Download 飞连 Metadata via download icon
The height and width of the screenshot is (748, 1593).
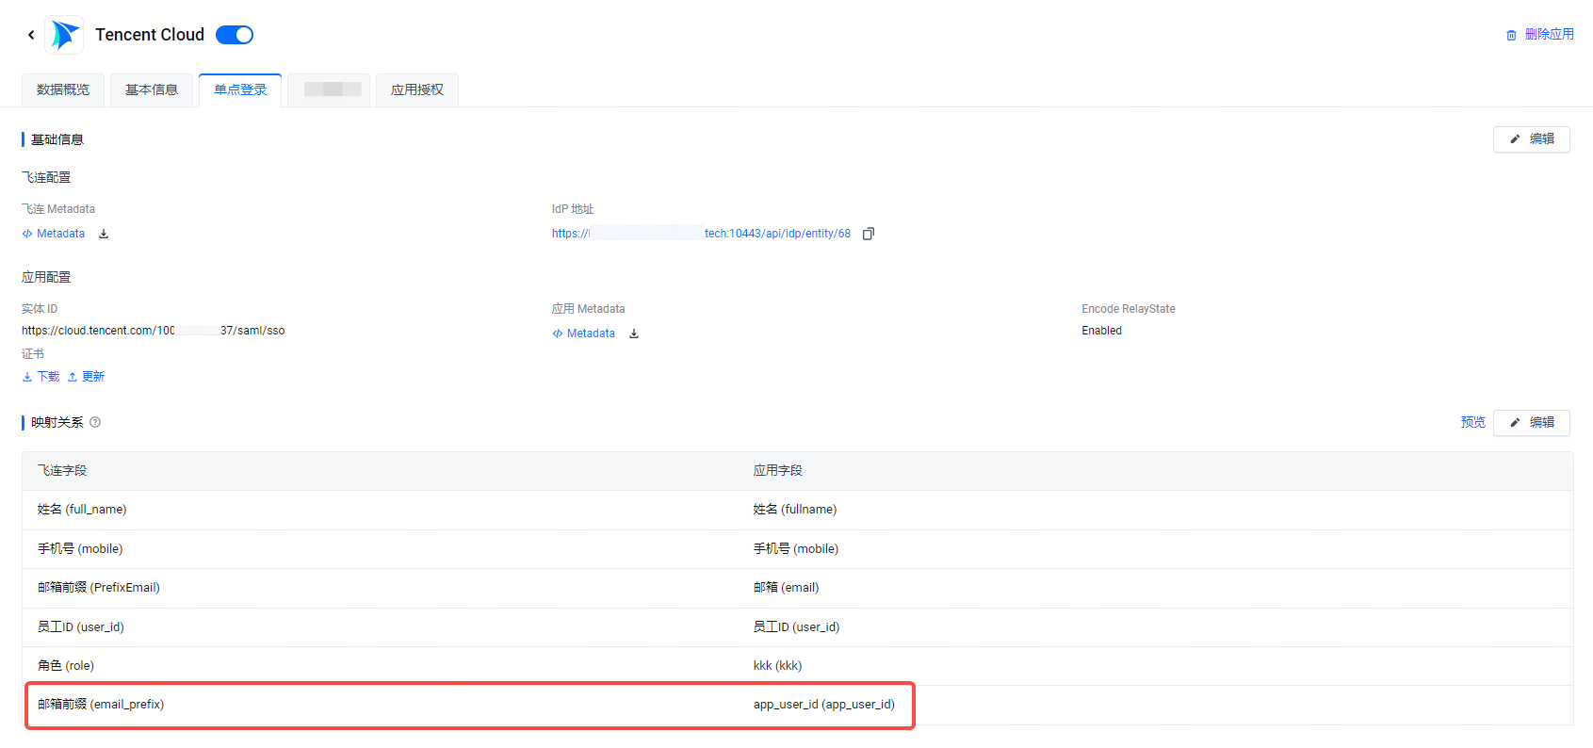point(104,234)
